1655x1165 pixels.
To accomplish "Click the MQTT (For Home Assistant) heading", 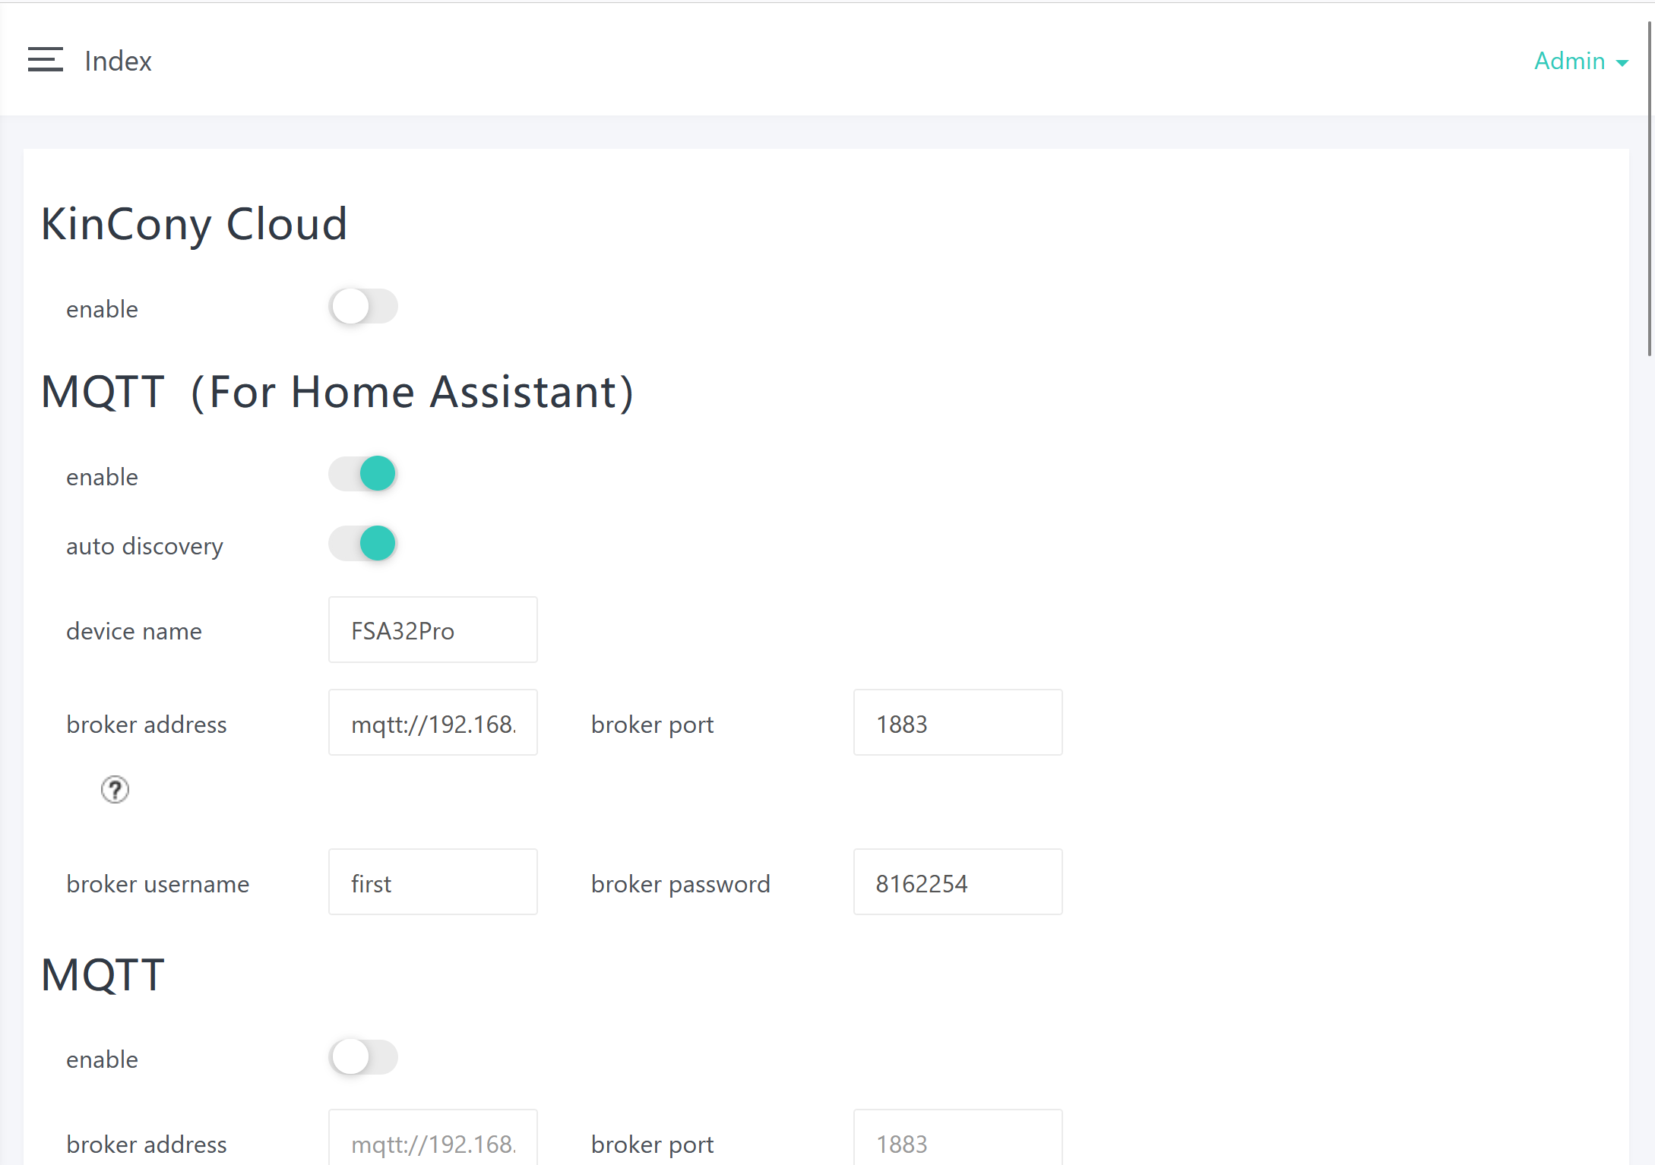I will [x=337, y=392].
